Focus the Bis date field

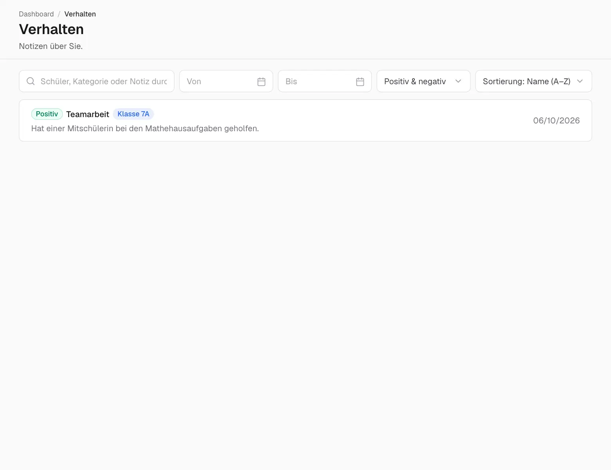pos(325,81)
